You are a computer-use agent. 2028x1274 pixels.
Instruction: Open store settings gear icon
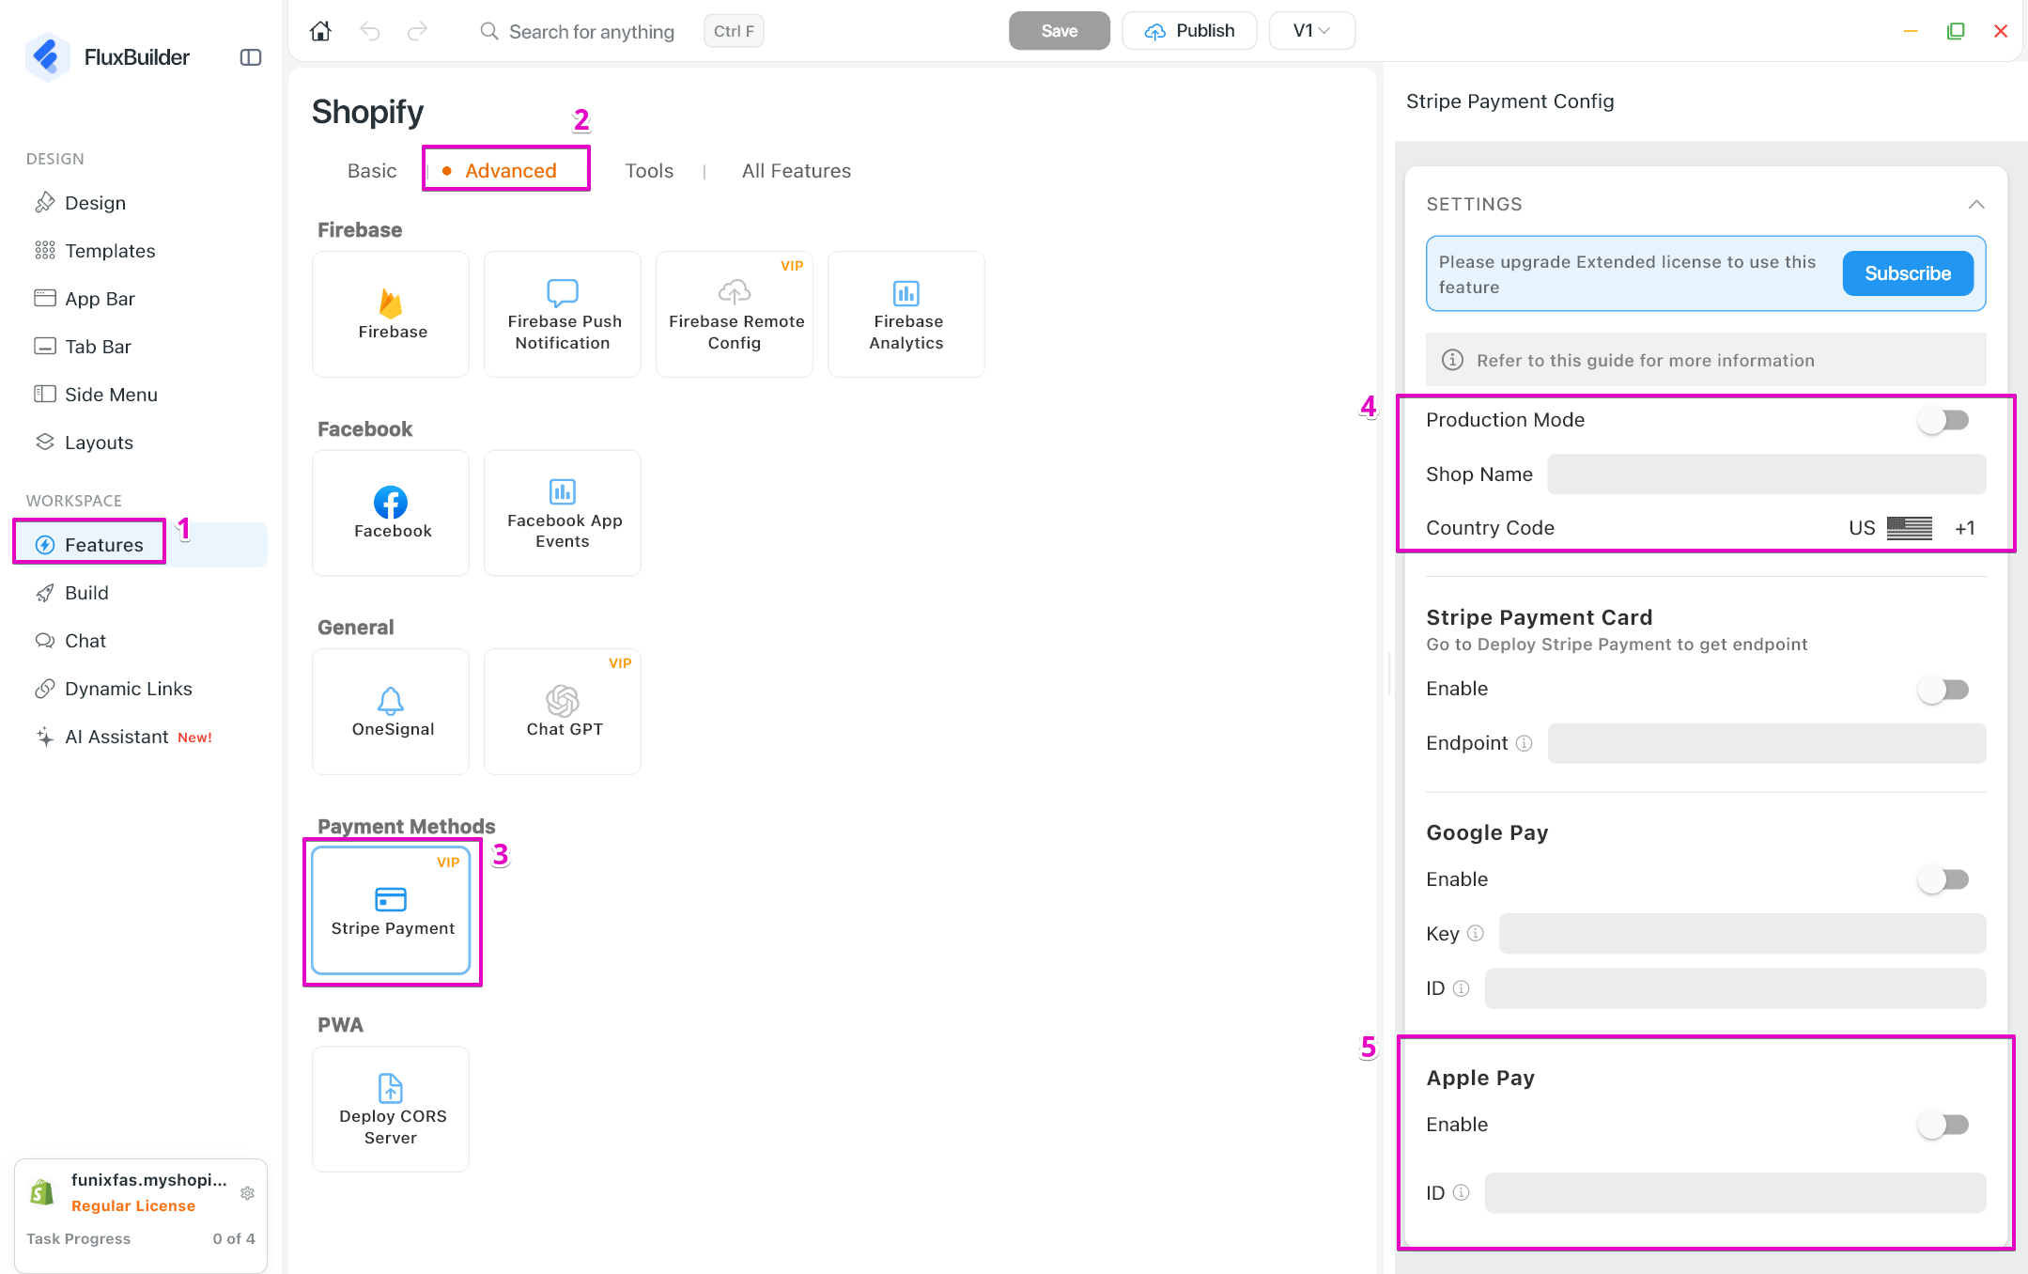tap(248, 1193)
